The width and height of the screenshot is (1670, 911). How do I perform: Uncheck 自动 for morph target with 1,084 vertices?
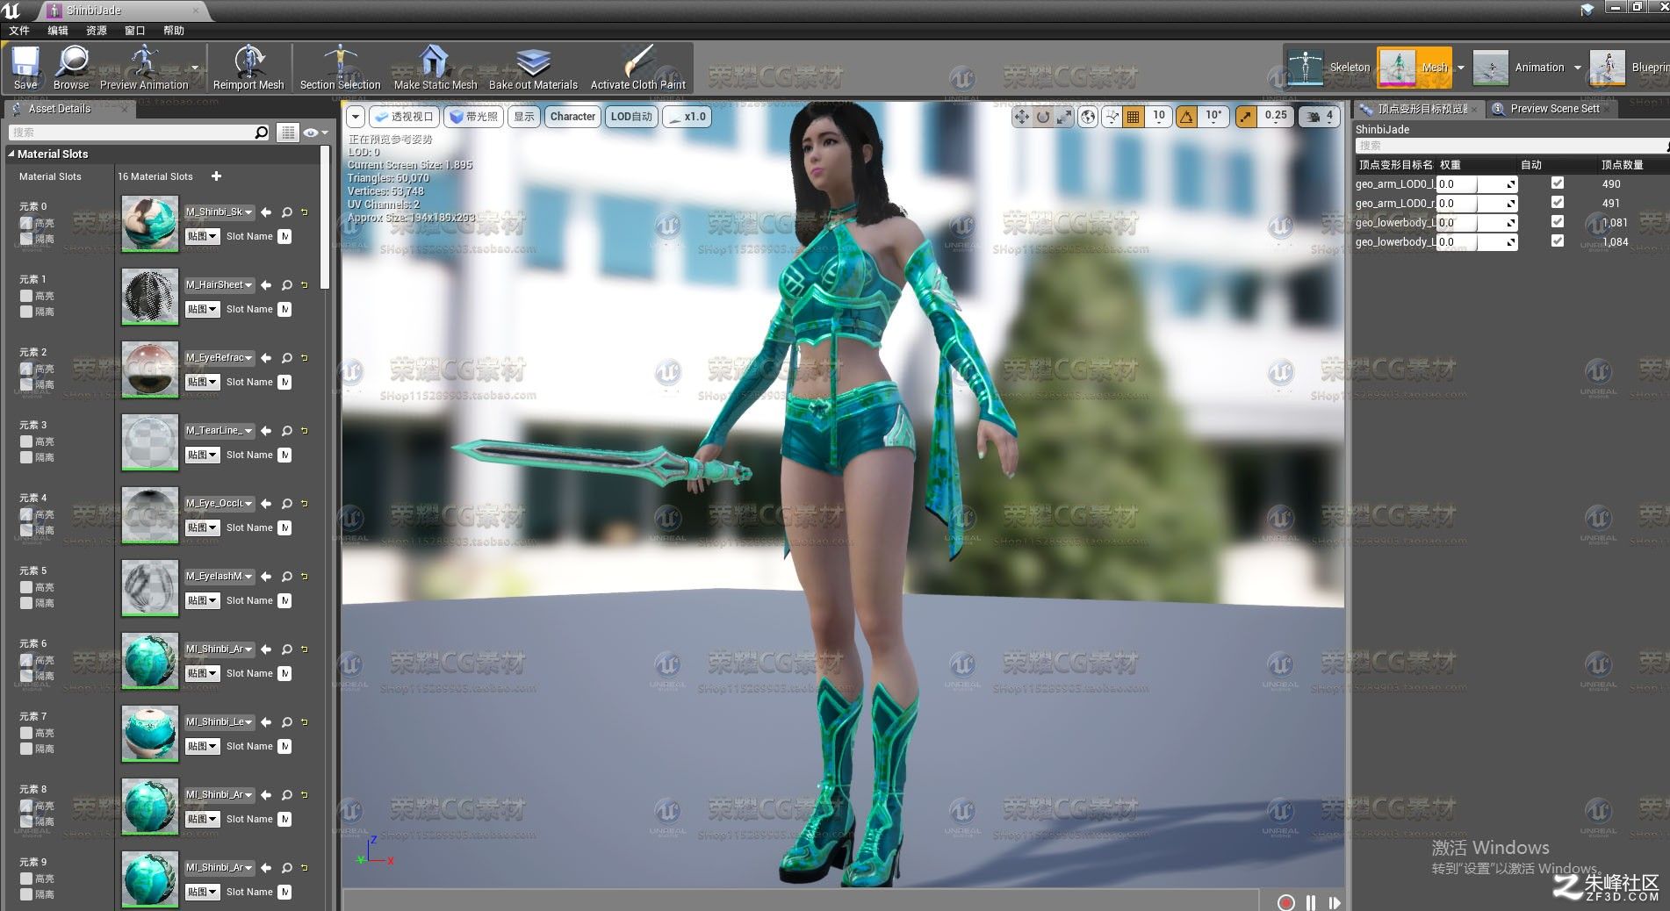(1558, 240)
